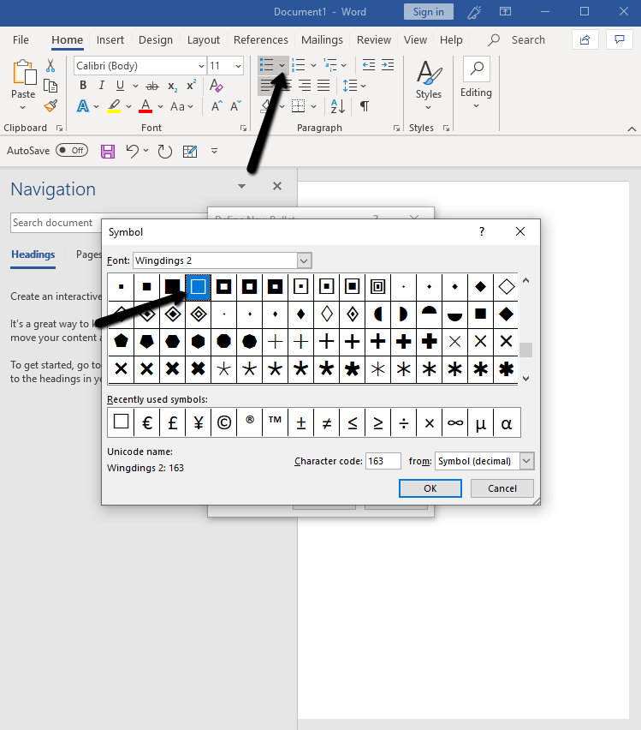The image size is (641, 730).
Task: Toggle Underline formatting
Action: pos(120,85)
